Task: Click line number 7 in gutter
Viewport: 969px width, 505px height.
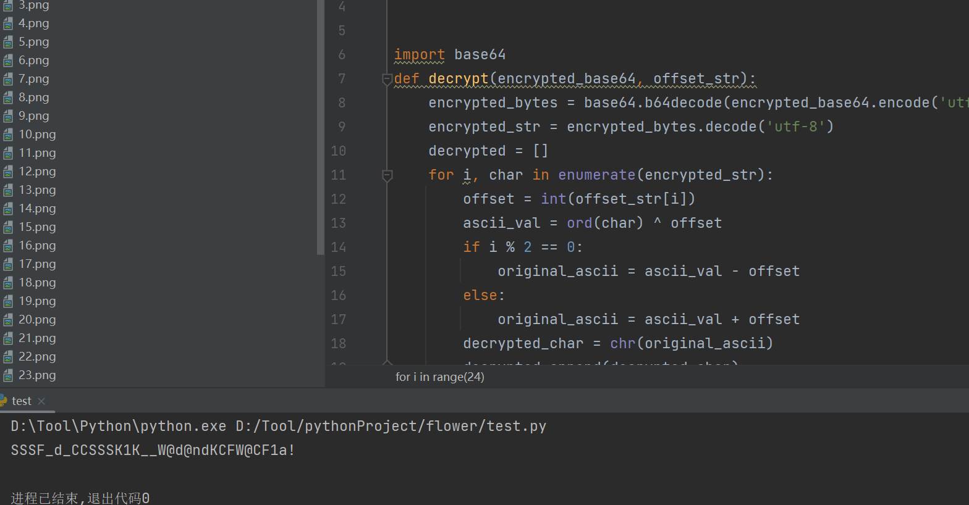Action: 342,79
